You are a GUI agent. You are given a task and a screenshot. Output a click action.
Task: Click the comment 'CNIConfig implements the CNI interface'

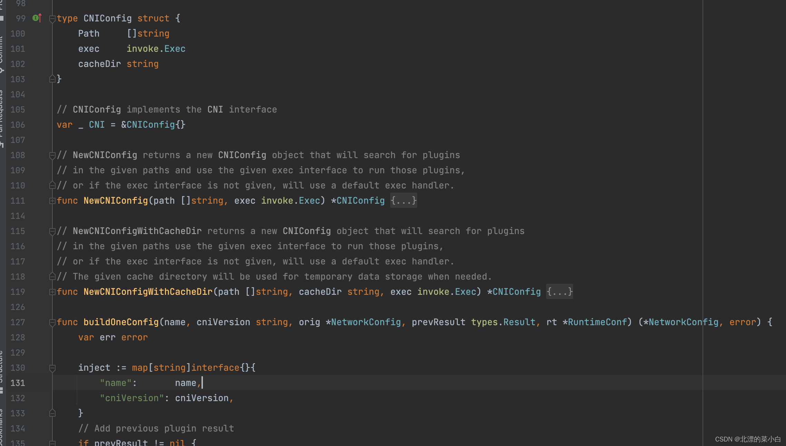(x=167, y=109)
